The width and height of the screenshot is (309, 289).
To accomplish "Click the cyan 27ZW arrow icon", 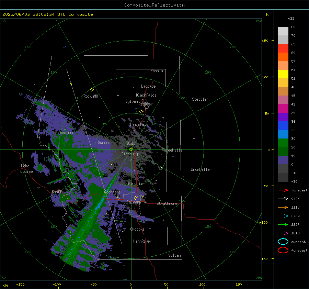I will tap(283, 216).
